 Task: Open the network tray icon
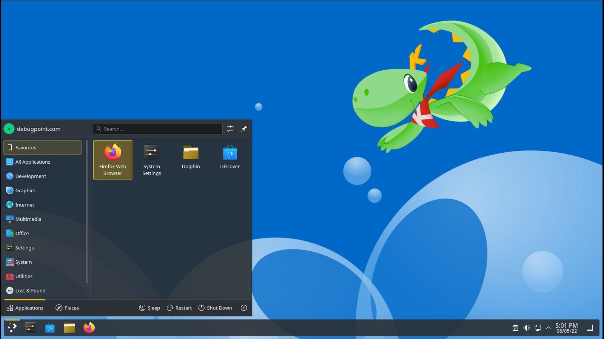(538, 328)
